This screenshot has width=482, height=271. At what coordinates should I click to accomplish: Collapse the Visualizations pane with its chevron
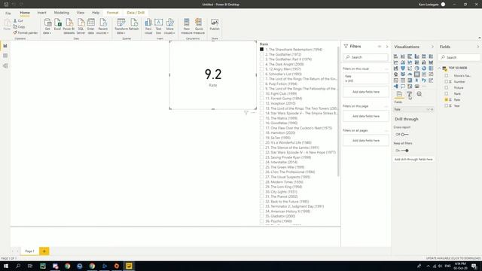pos(432,47)
